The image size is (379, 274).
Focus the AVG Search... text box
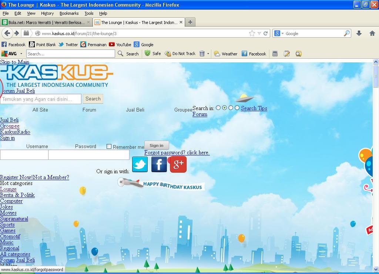71,54
